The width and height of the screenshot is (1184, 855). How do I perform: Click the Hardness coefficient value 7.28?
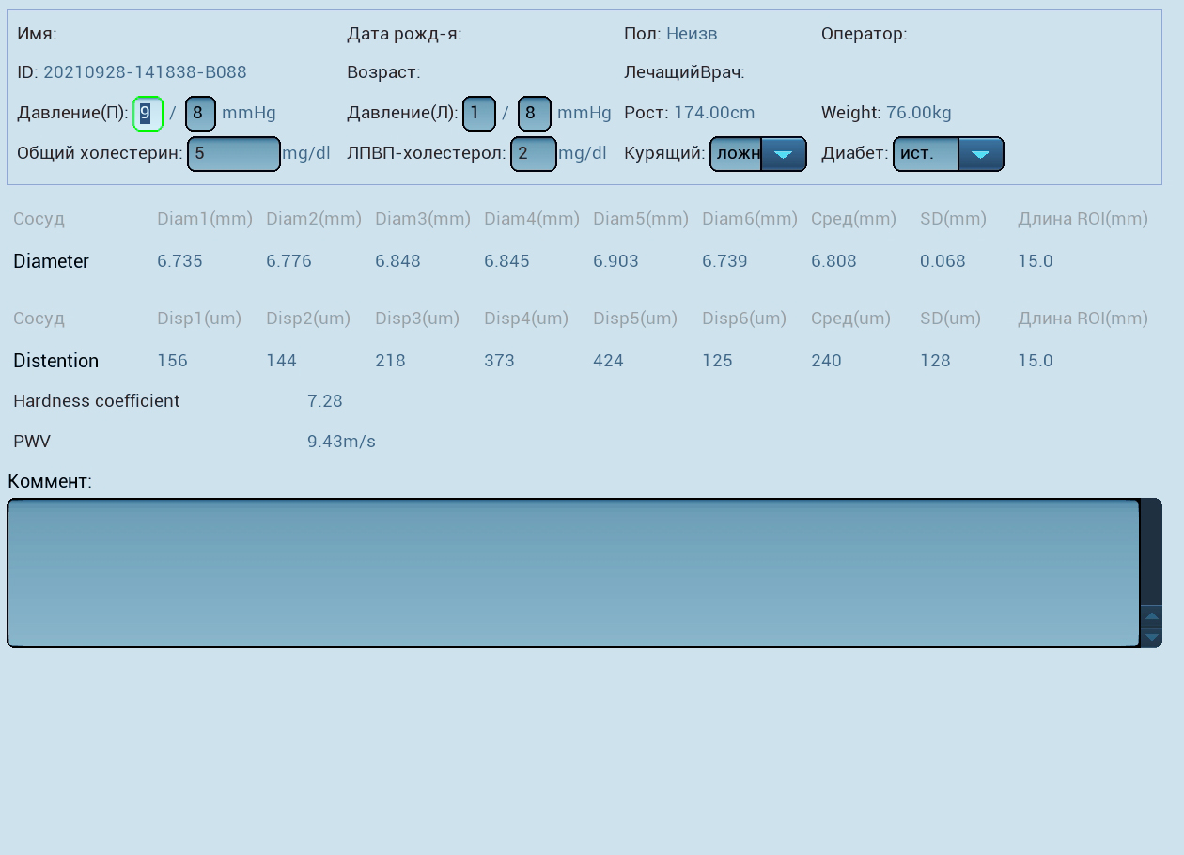[x=324, y=401]
